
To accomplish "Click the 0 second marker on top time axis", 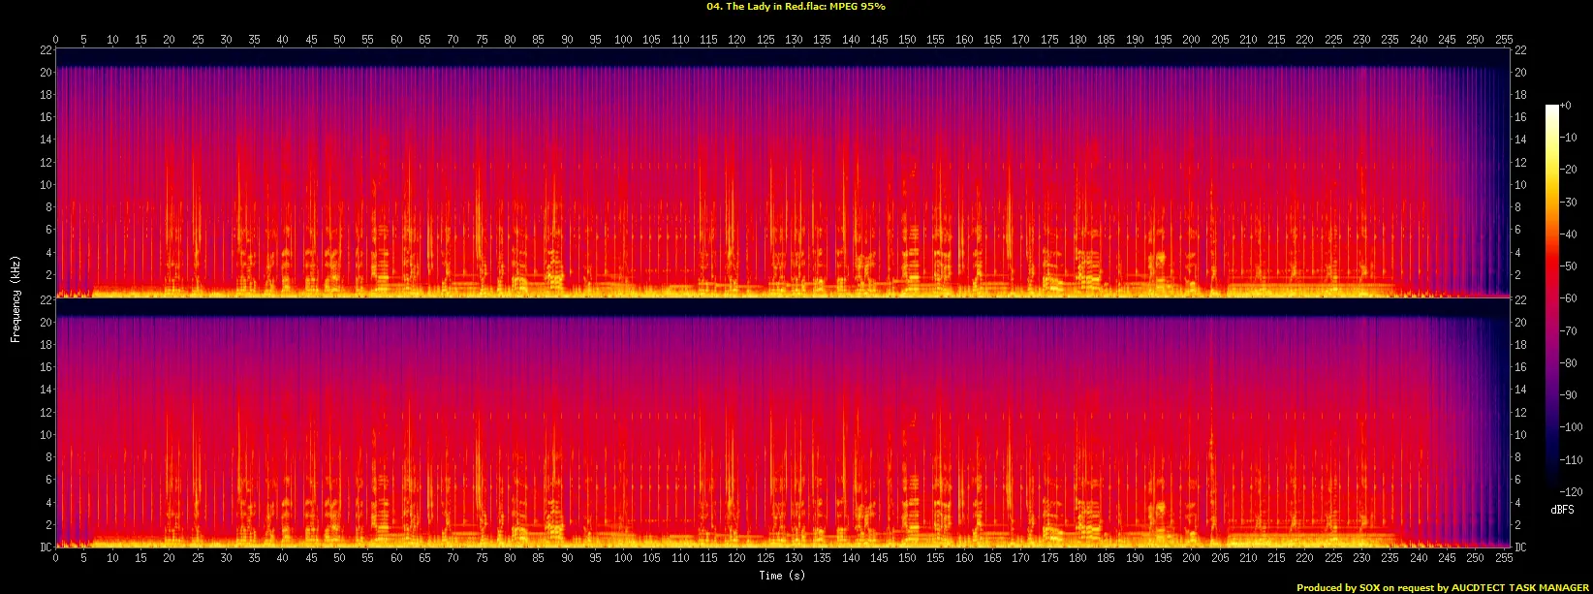I will pos(55,40).
